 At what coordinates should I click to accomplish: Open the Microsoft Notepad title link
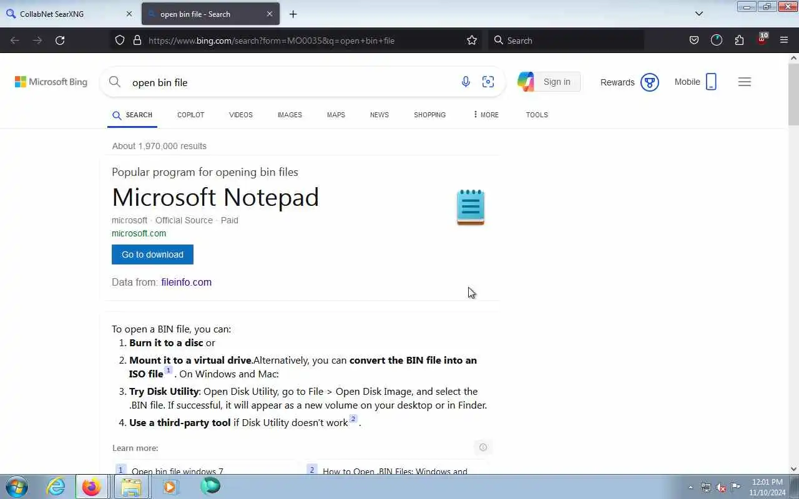point(215,197)
